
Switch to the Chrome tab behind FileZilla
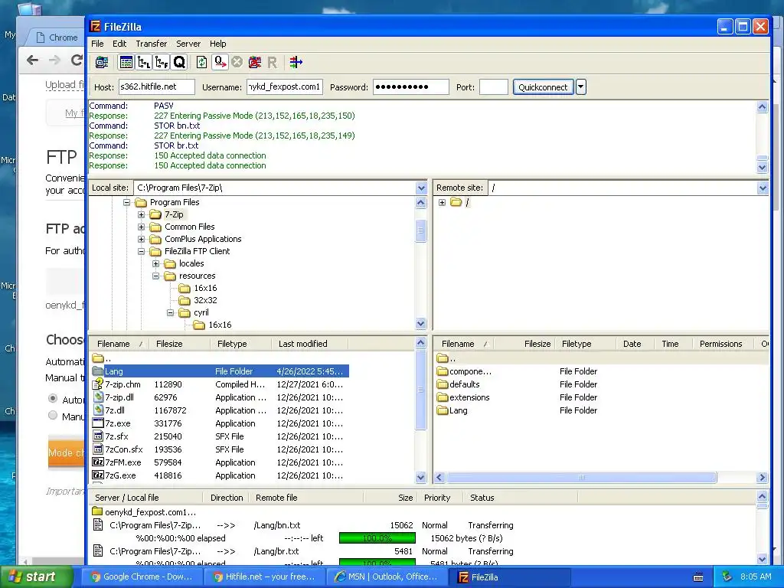(57, 38)
